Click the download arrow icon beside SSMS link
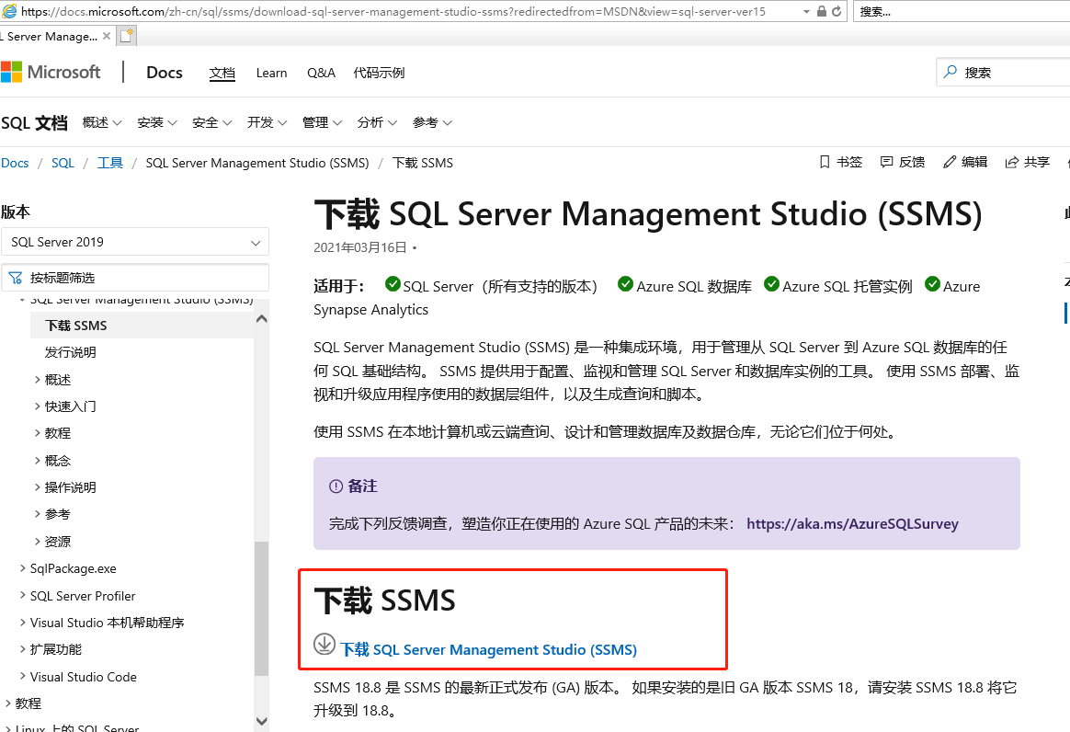 point(324,644)
